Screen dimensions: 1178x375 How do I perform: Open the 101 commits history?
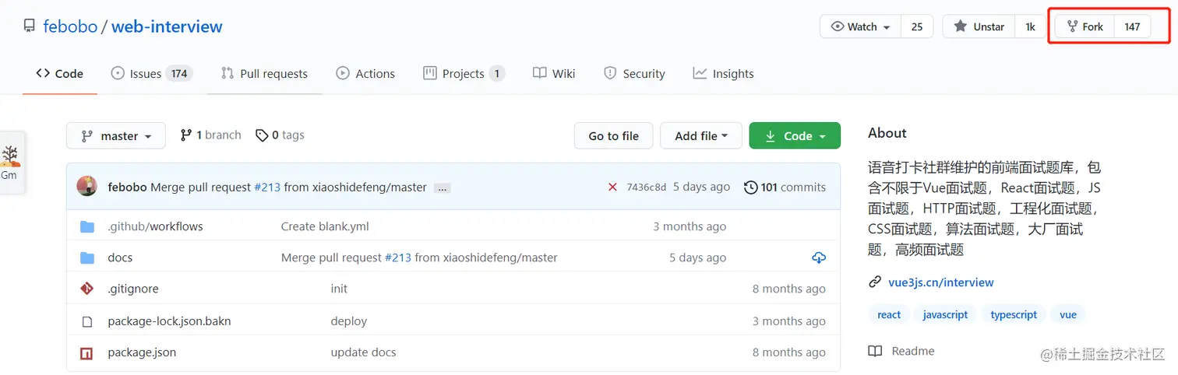(x=785, y=187)
